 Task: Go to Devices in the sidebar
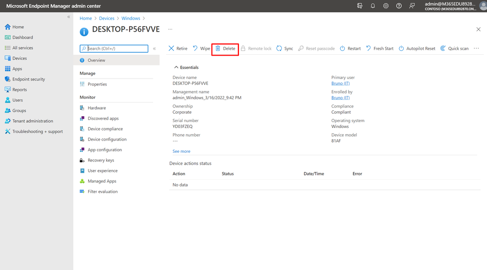pos(16,58)
